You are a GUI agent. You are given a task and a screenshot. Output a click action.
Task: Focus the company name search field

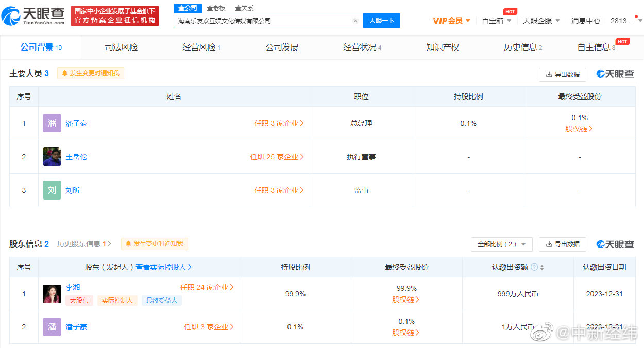click(x=268, y=21)
